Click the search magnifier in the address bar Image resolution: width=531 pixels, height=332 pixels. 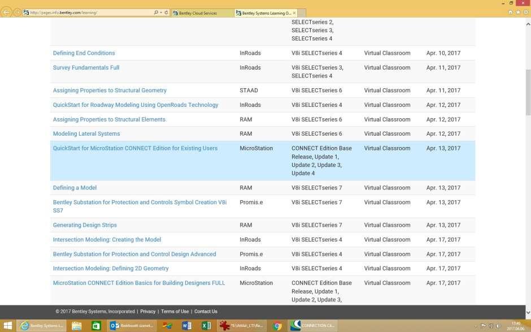pyautogui.click(x=156, y=12)
